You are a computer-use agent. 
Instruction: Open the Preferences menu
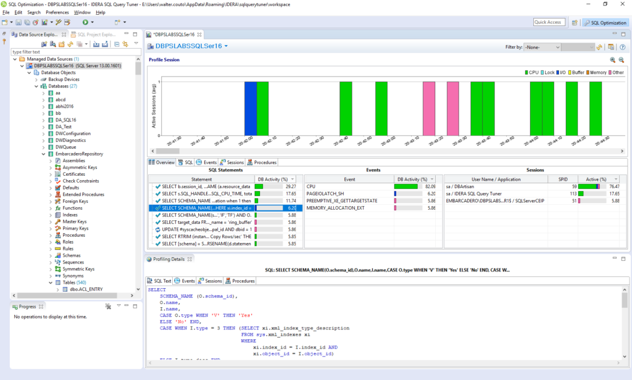point(57,11)
